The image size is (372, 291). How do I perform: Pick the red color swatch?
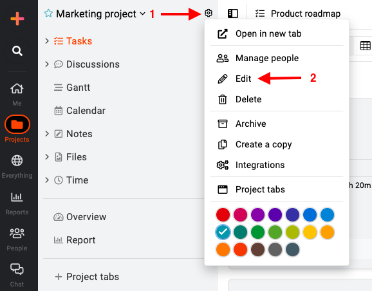[223, 214]
